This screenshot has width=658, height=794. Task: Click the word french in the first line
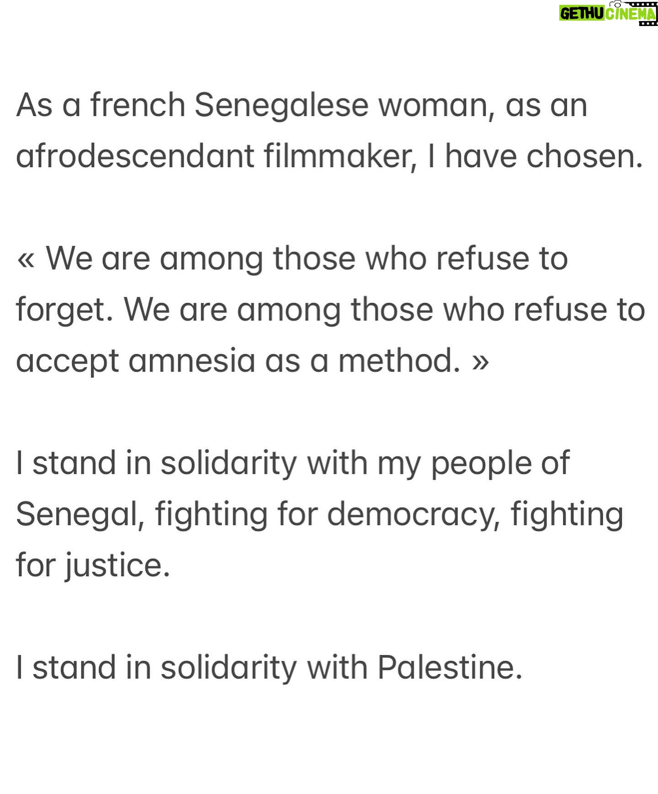click(137, 105)
